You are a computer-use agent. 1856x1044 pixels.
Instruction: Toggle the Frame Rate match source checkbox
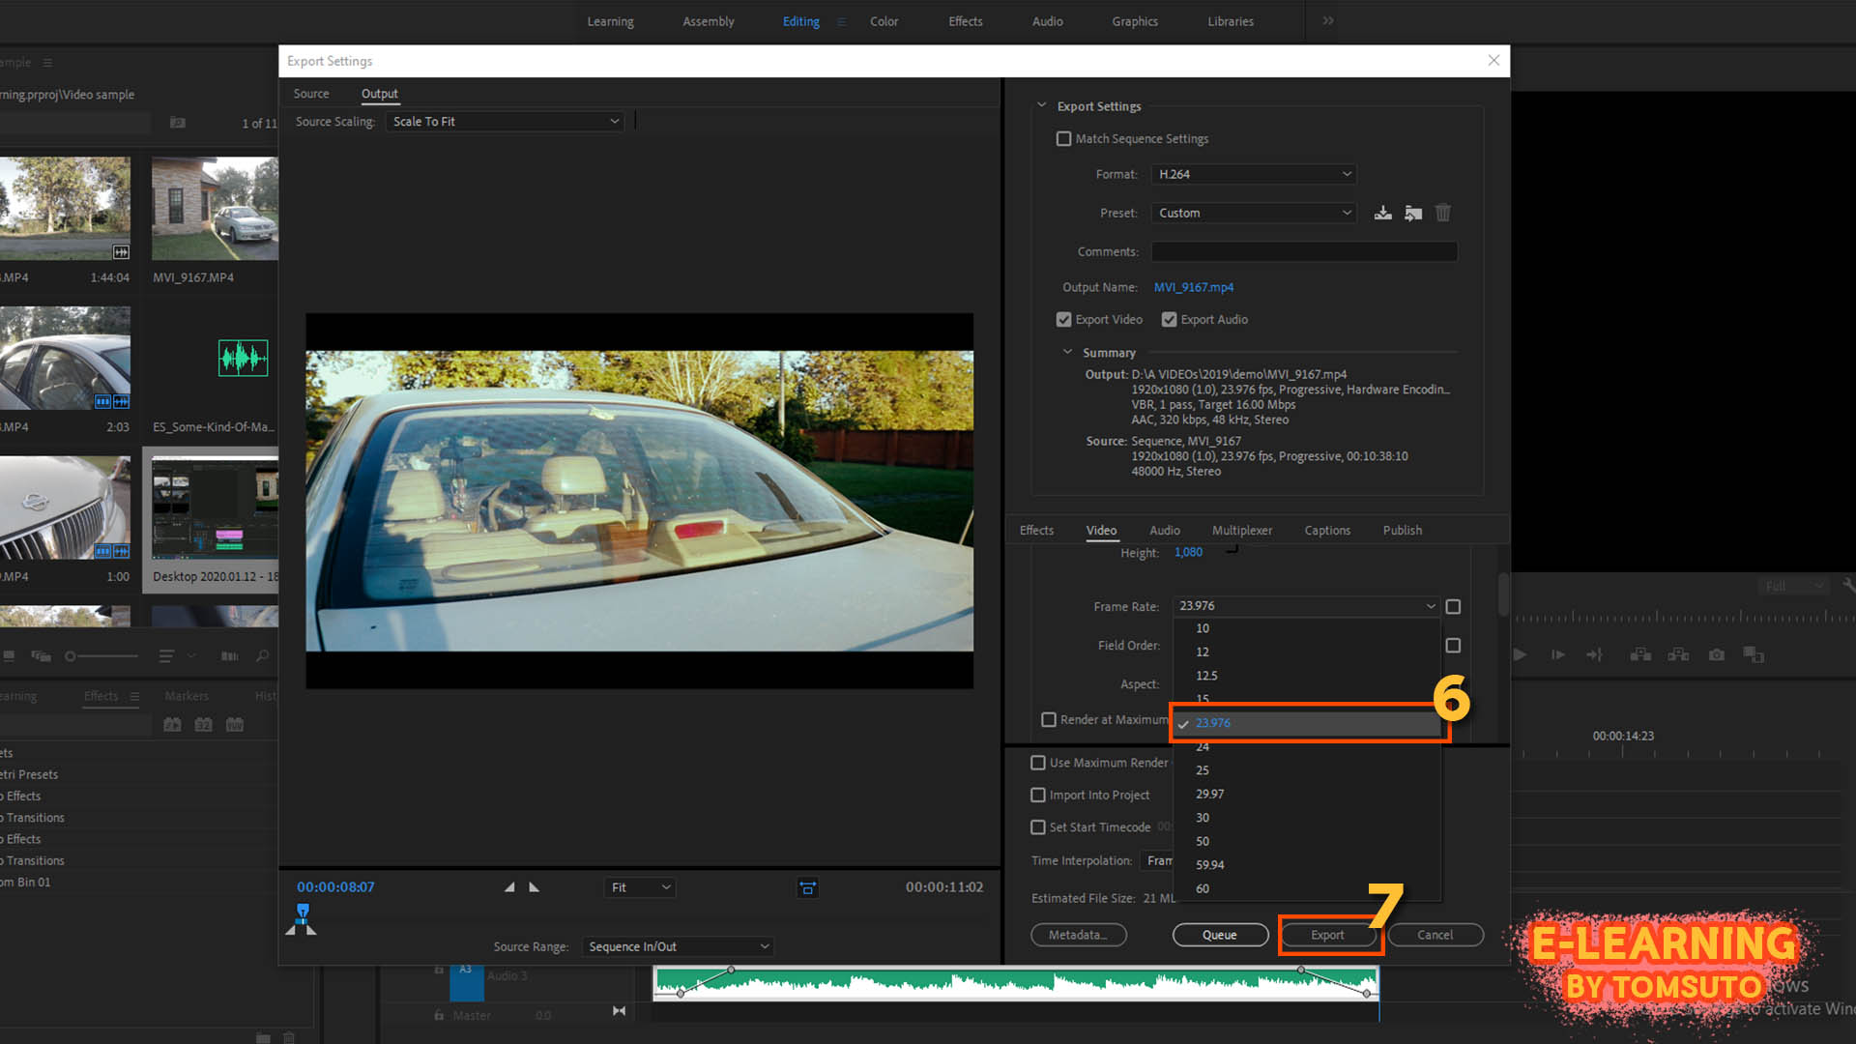pyautogui.click(x=1453, y=607)
